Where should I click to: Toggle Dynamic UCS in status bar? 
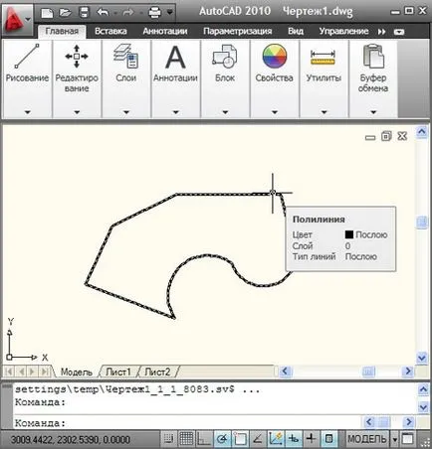(276, 439)
